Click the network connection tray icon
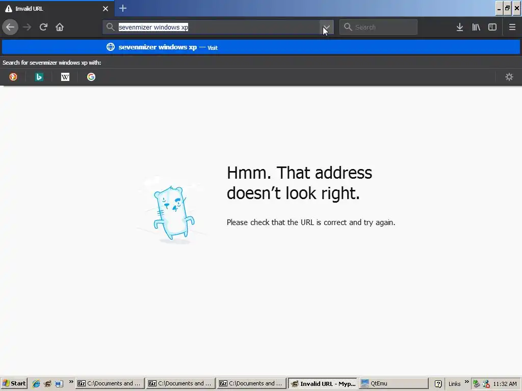522x391 pixels. point(486,384)
